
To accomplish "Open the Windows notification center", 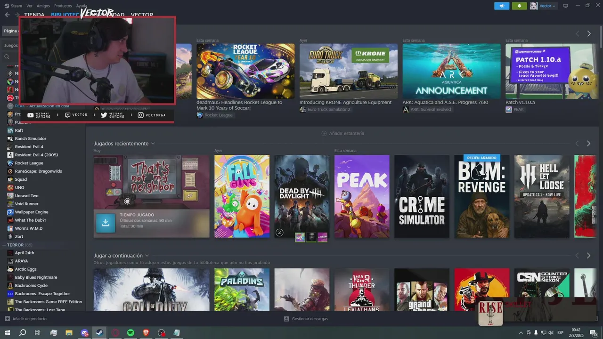I will 593,332.
